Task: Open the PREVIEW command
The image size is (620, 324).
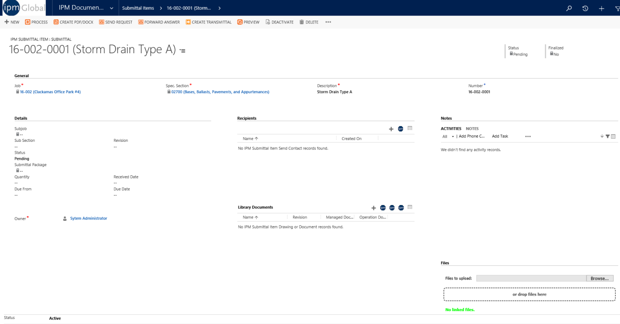Action: tap(248, 22)
